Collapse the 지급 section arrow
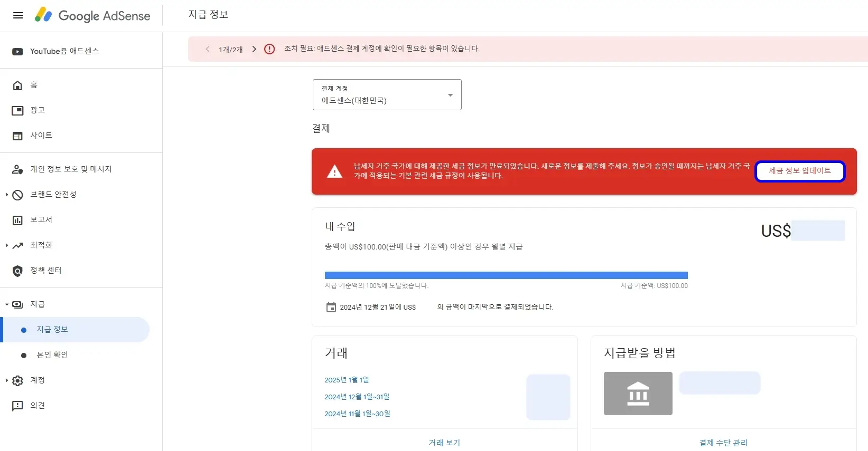This screenshot has height=451, width=868. pos(7,304)
